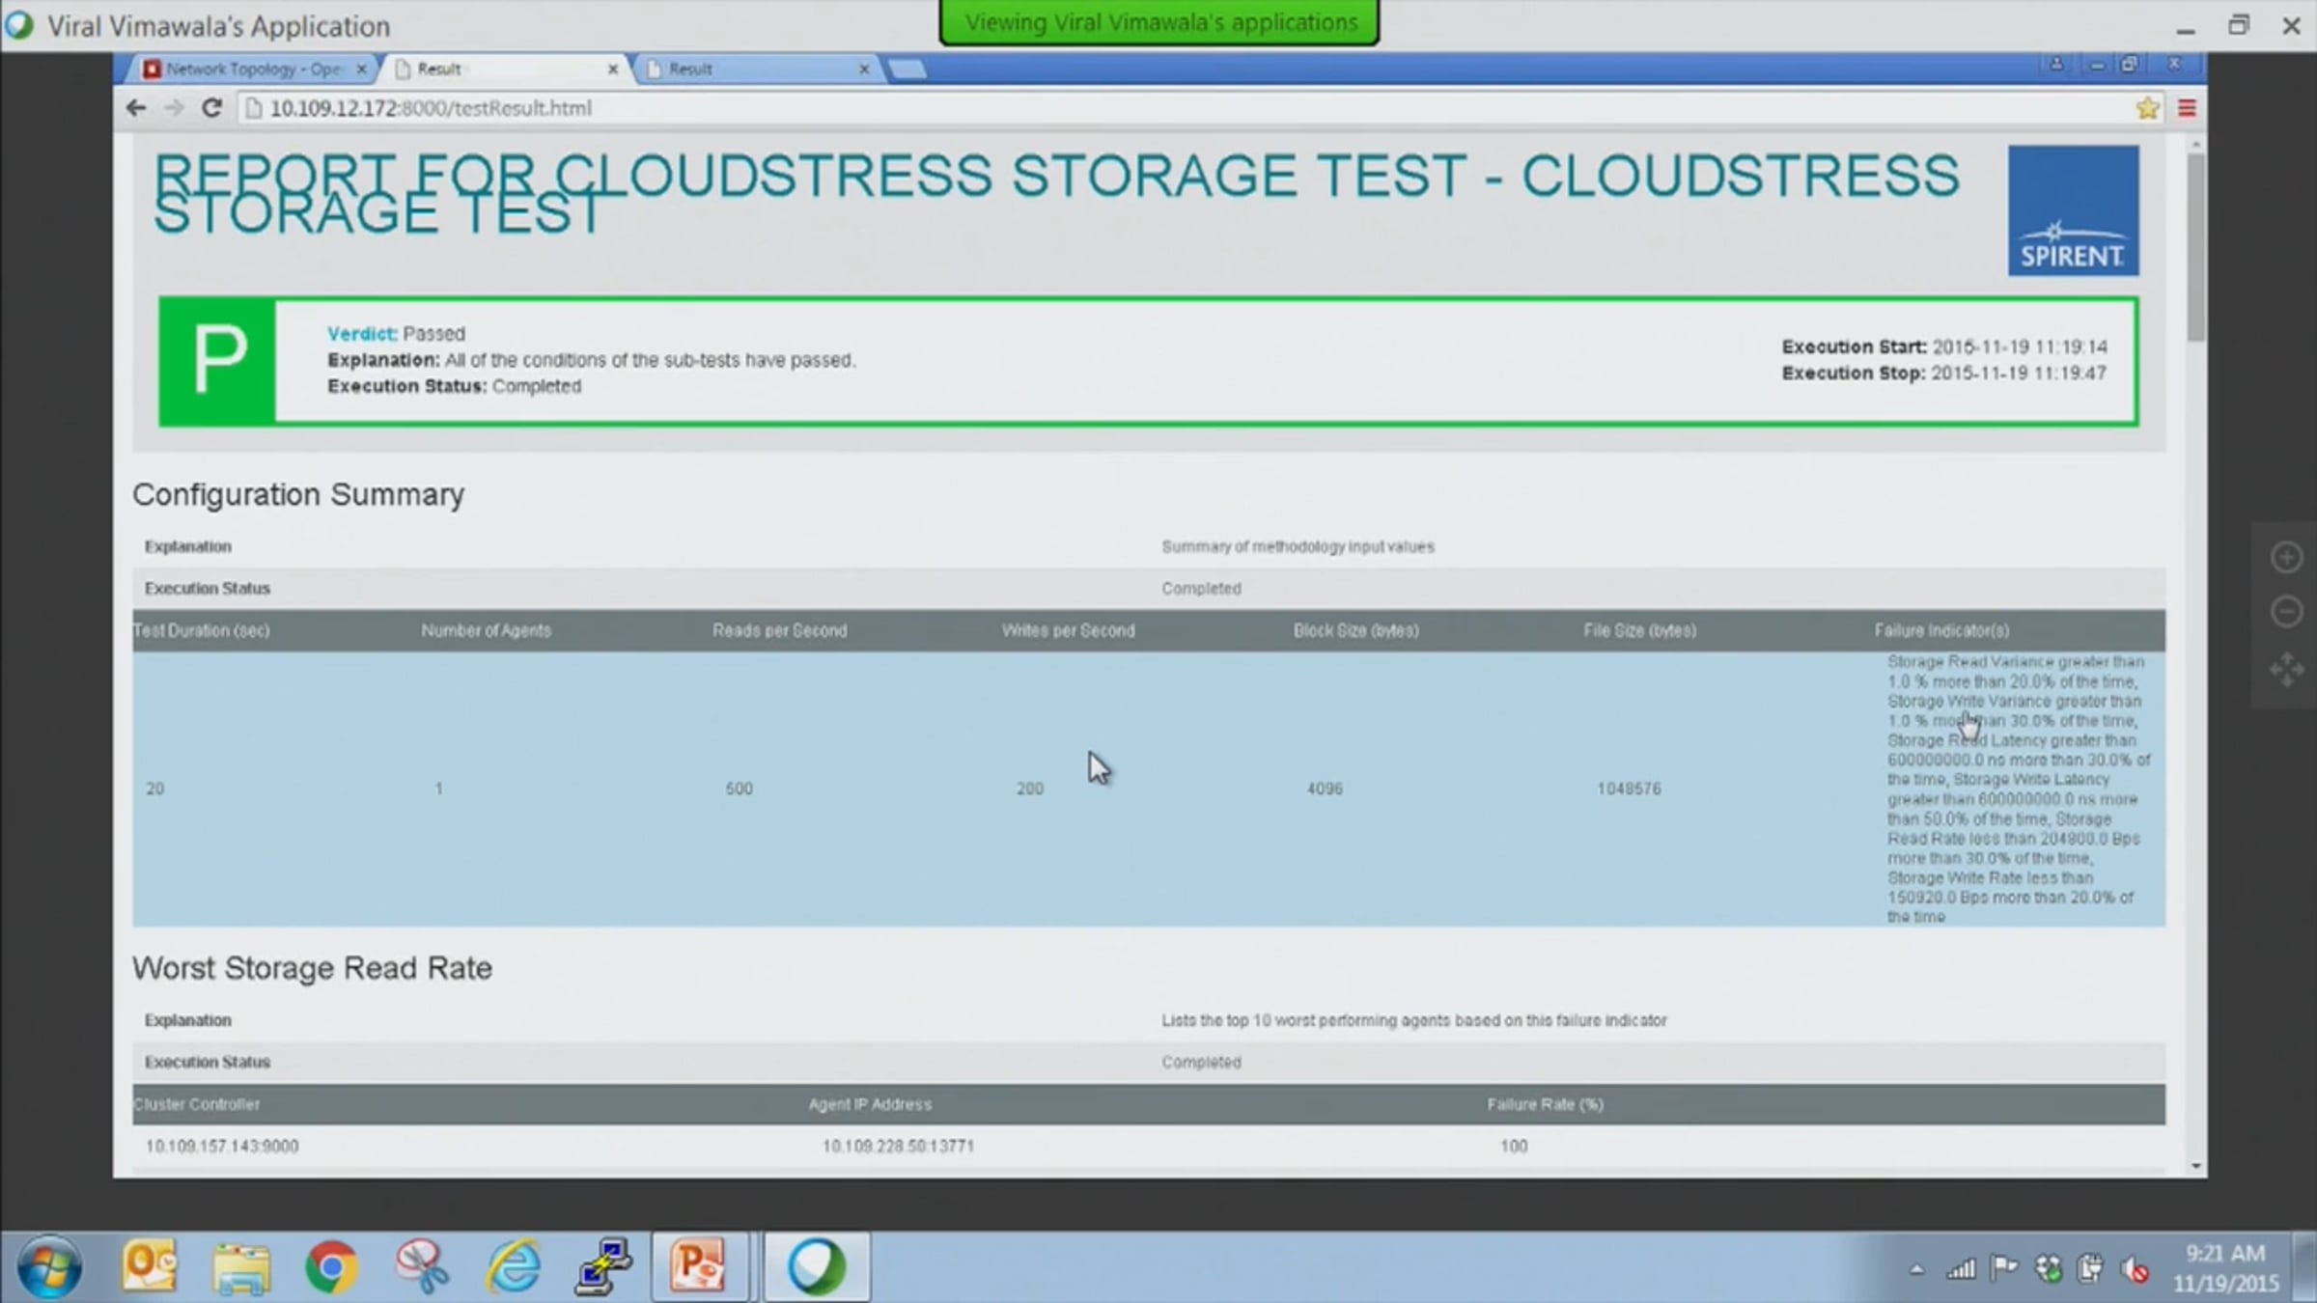
Task: Click the browser forward arrow
Action: (174, 108)
